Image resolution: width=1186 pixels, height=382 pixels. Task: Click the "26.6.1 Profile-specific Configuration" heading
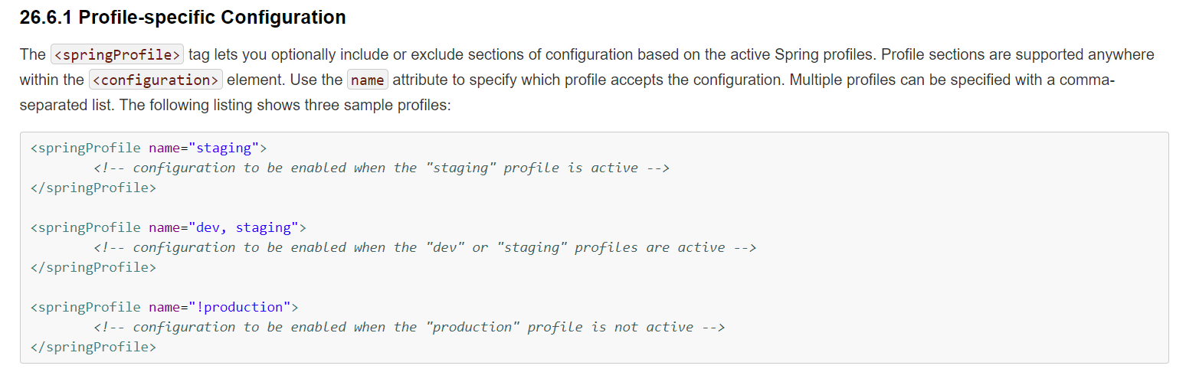point(182,18)
